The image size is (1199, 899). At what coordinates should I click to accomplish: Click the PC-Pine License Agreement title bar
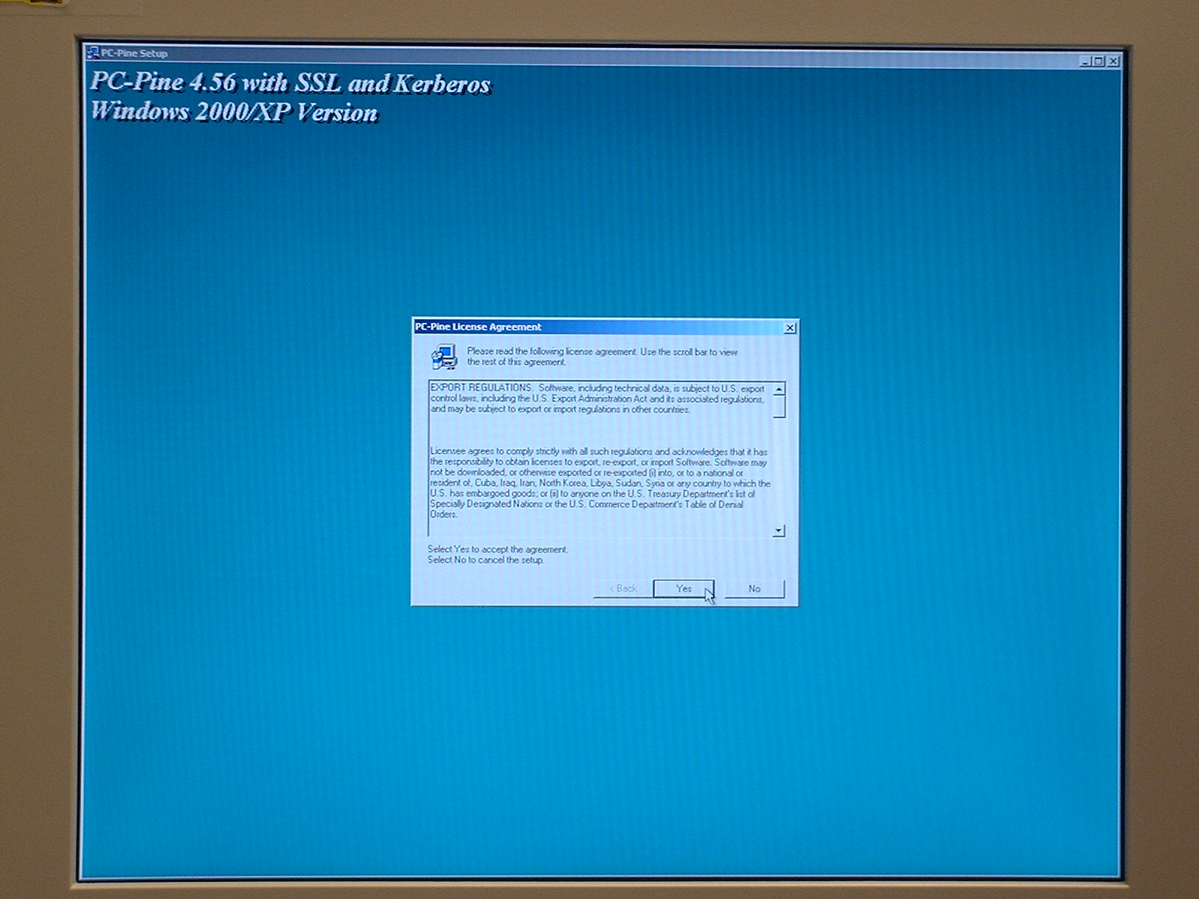tap(599, 327)
